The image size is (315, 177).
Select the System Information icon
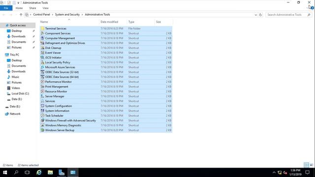pos(42,111)
